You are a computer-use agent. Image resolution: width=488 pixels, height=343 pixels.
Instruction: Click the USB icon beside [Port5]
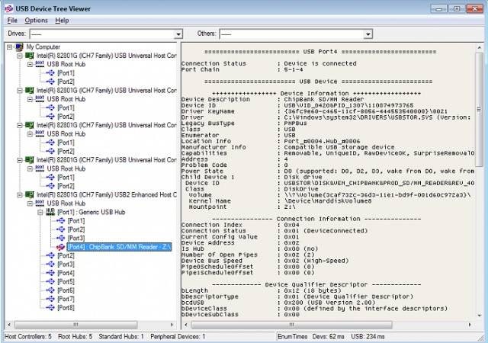pos(50,282)
